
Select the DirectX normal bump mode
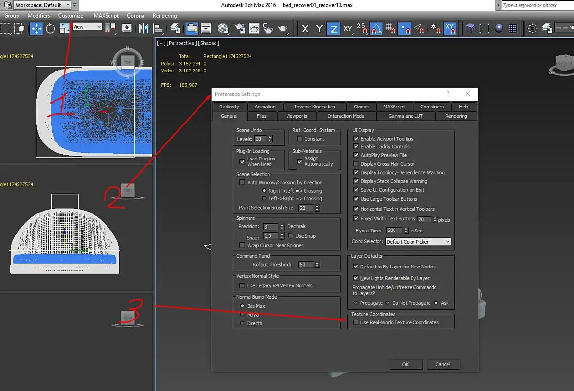click(x=243, y=323)
